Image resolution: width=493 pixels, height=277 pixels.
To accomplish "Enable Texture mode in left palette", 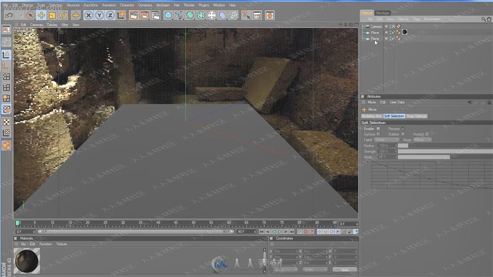I will pyautogui.click(x=6, y=122).
